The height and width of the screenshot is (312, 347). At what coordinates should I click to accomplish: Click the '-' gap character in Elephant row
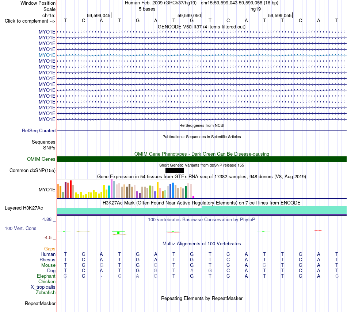(x=101, y=276)
